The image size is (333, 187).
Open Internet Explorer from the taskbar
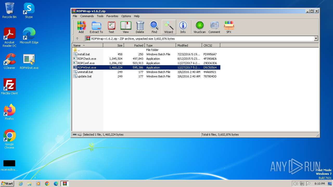(21, 184)
